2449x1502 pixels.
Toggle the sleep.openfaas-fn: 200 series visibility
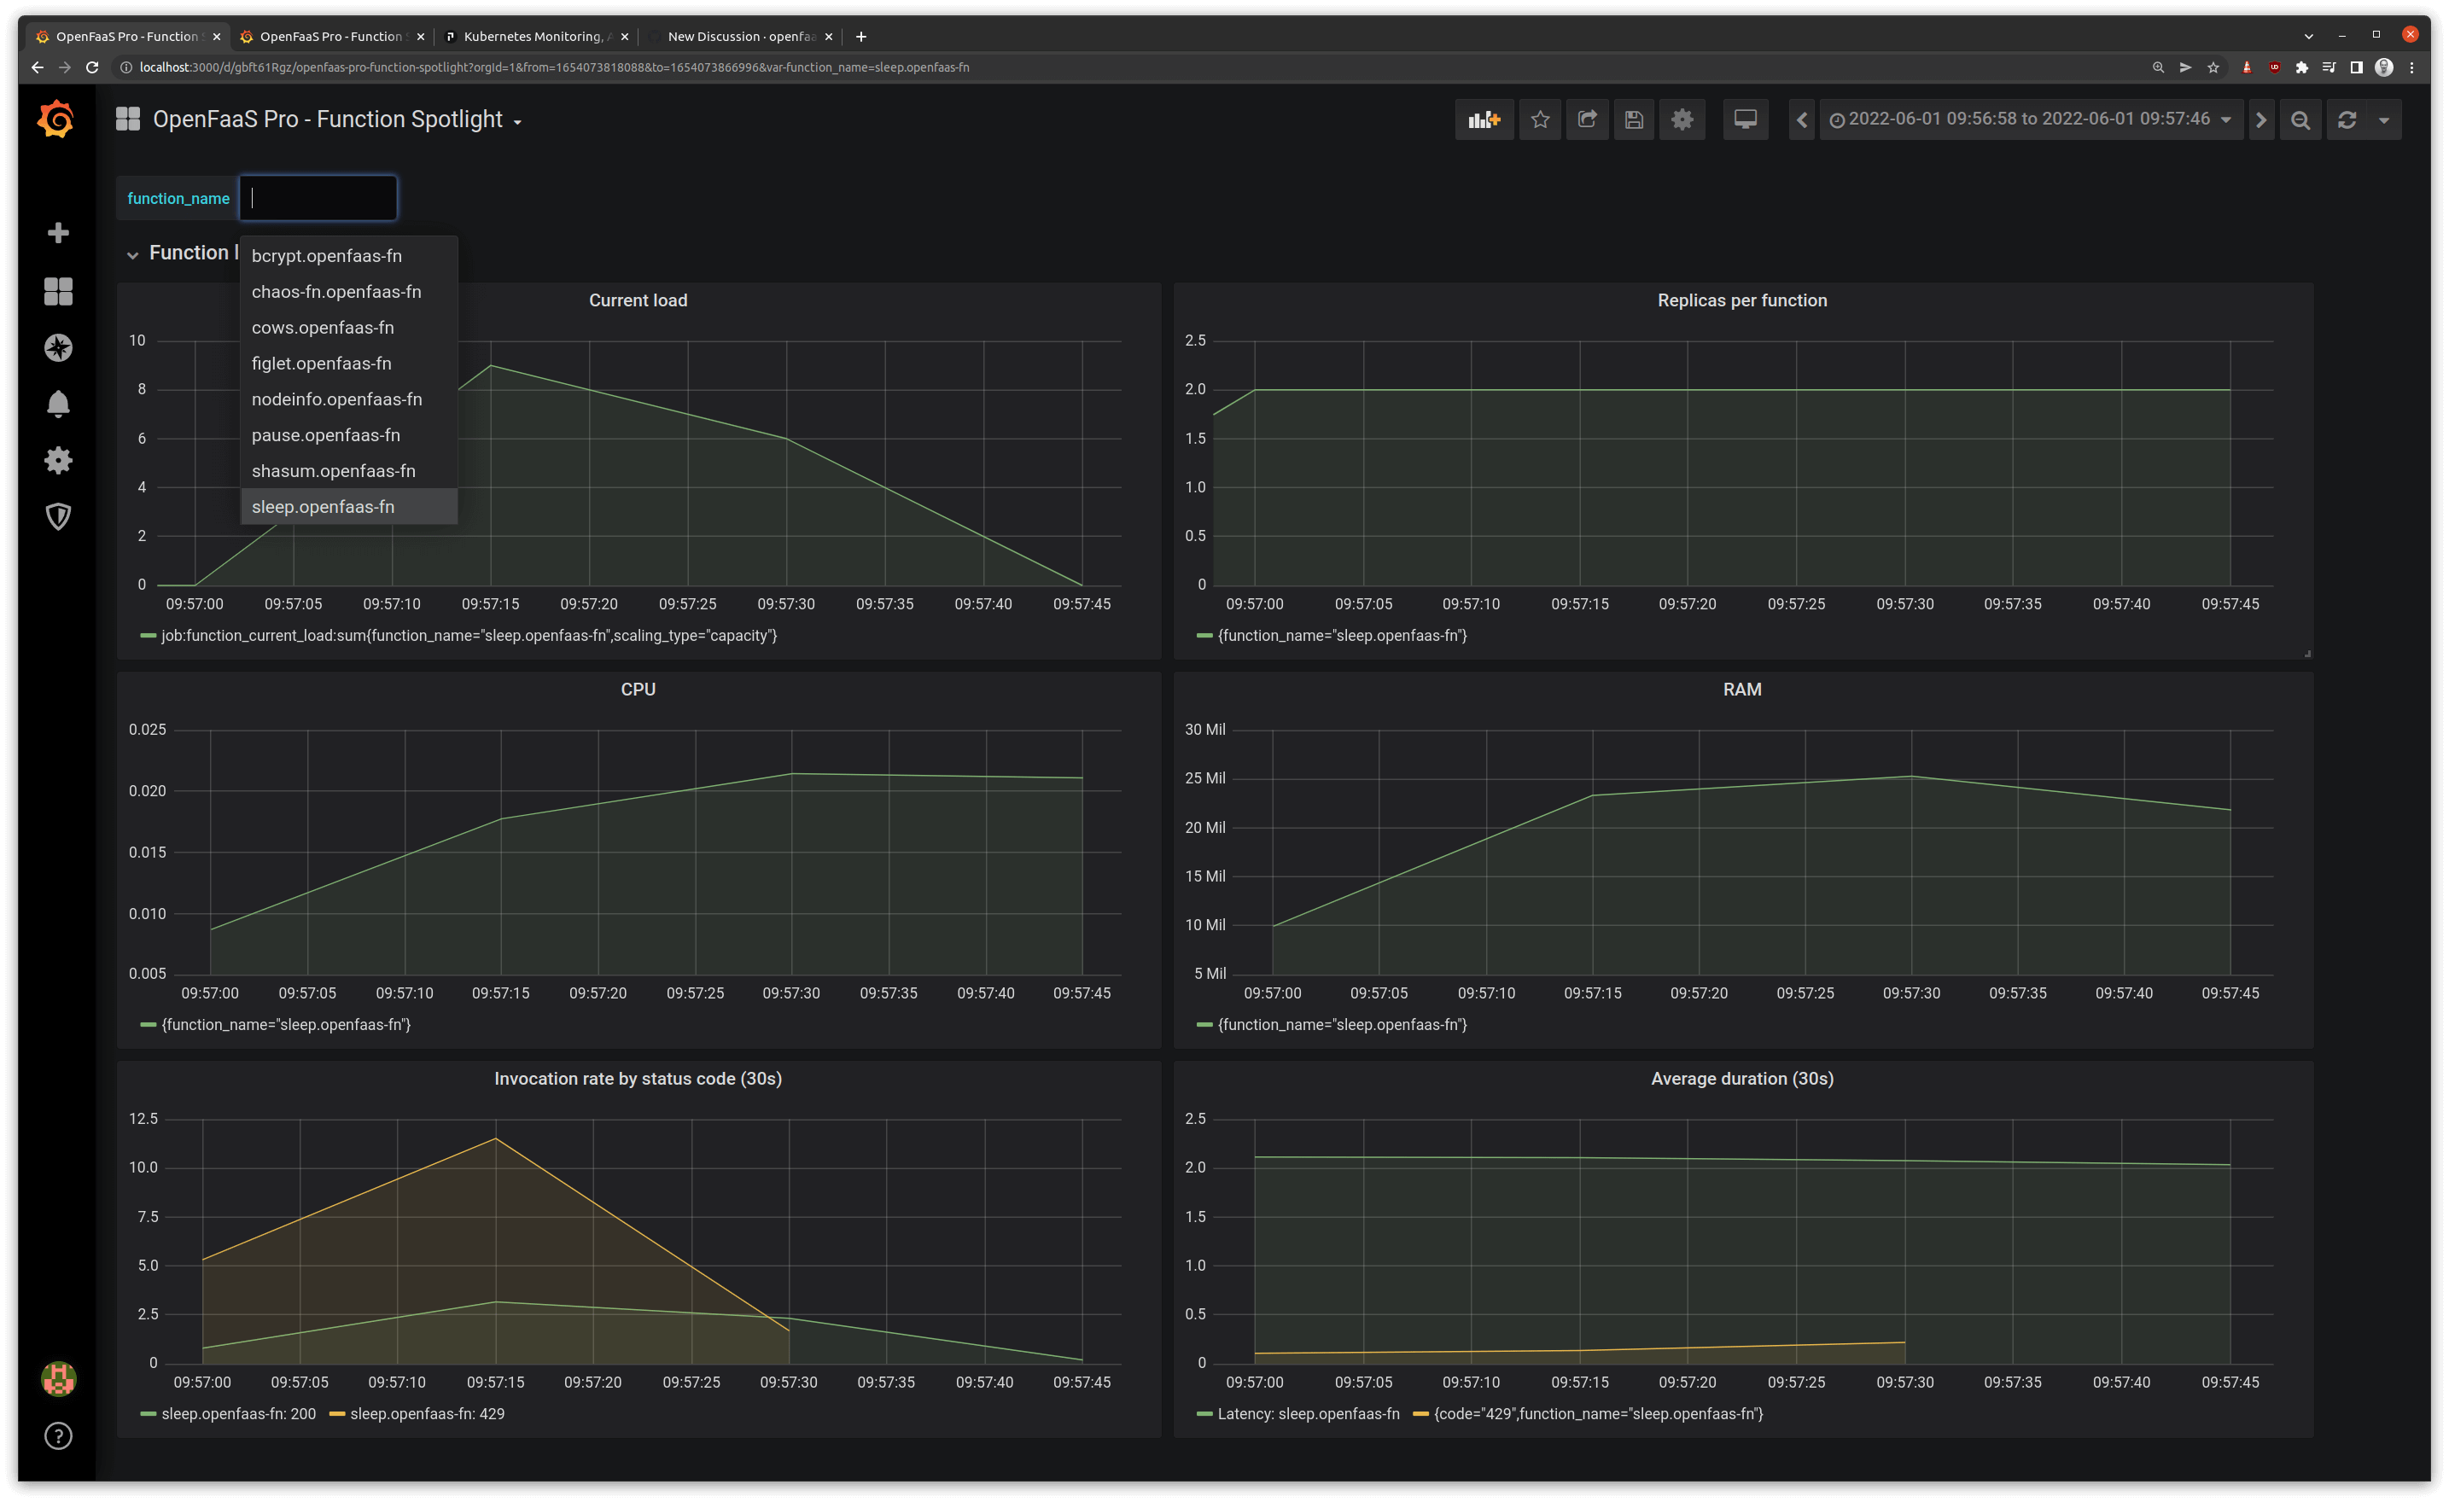(x=238, y=1413)
